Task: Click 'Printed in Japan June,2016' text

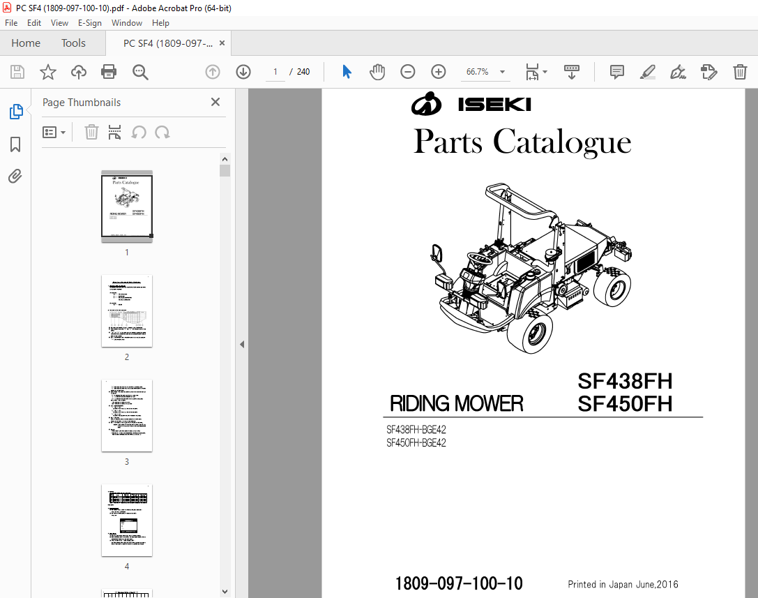Action: tap(623, 585)
